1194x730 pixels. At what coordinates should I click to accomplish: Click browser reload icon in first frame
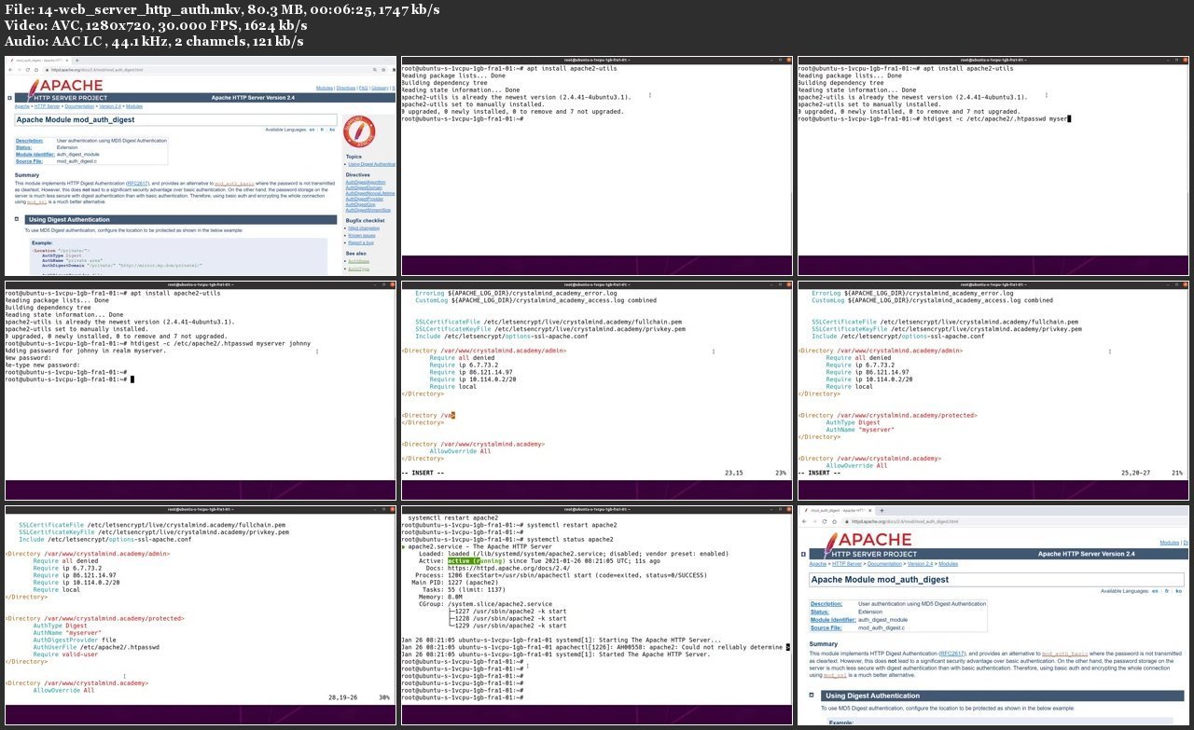[x=28, y=70]
